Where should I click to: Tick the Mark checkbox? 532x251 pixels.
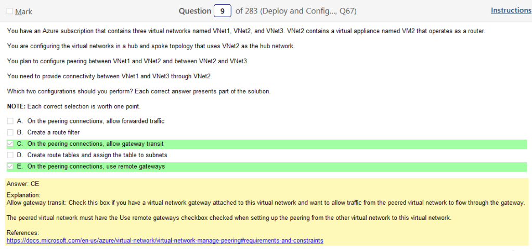[x=10, y=11]
